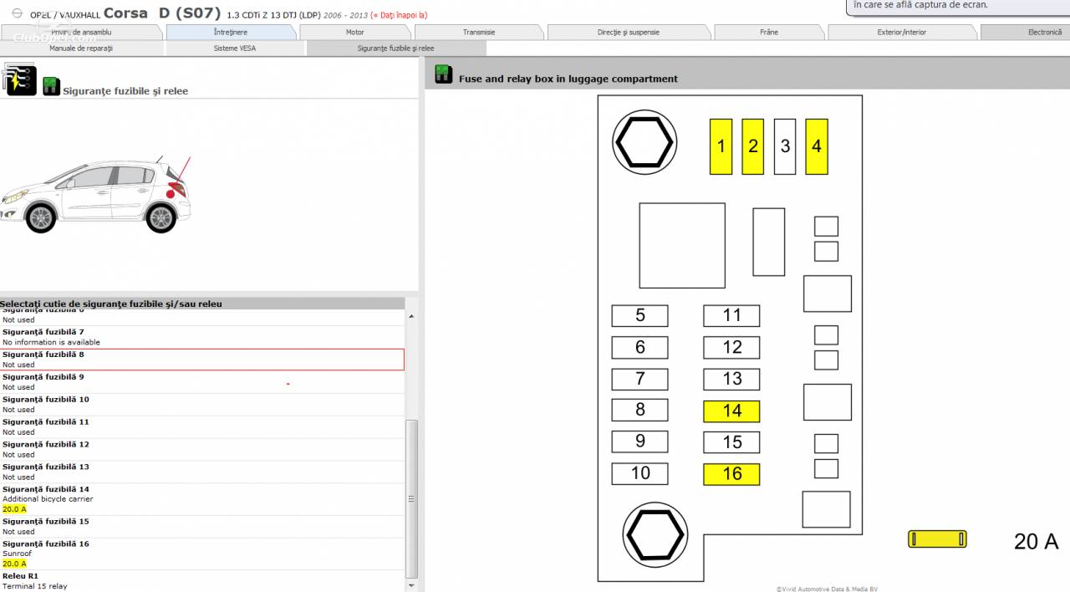
Task: Select Siguranță fuzibilă 8 in the list
Action: pos(202,360)
